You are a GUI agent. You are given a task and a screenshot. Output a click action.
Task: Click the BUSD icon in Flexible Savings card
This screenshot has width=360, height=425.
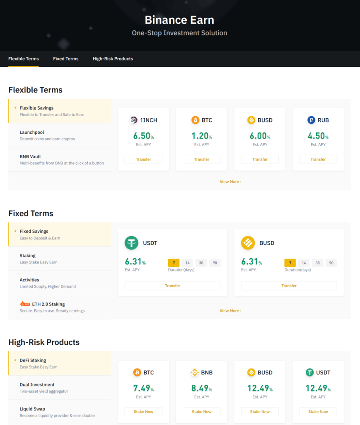pos(251,120)
